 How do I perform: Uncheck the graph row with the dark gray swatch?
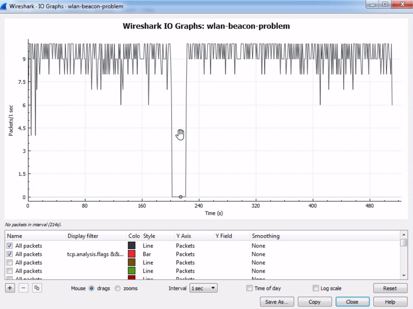10,246
